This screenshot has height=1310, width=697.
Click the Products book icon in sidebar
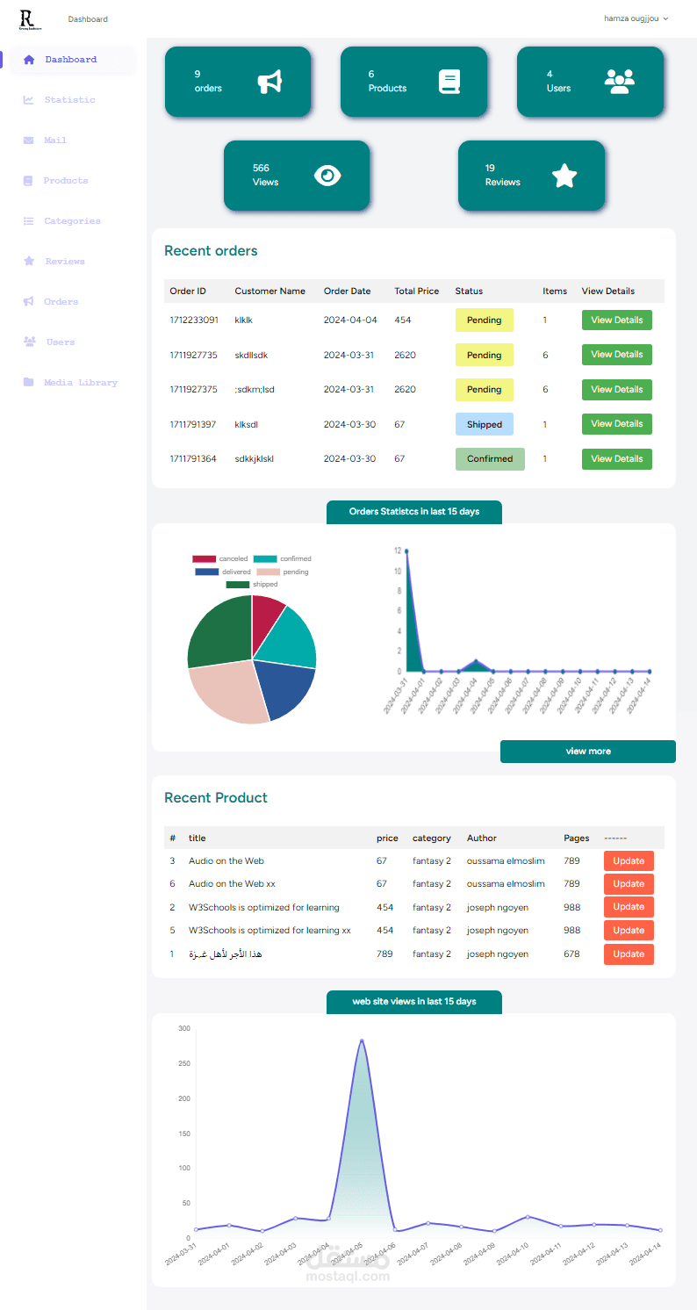click(29, 181)
